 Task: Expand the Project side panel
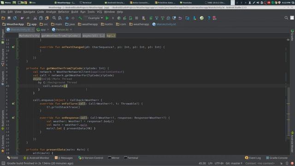click(3, 37)
